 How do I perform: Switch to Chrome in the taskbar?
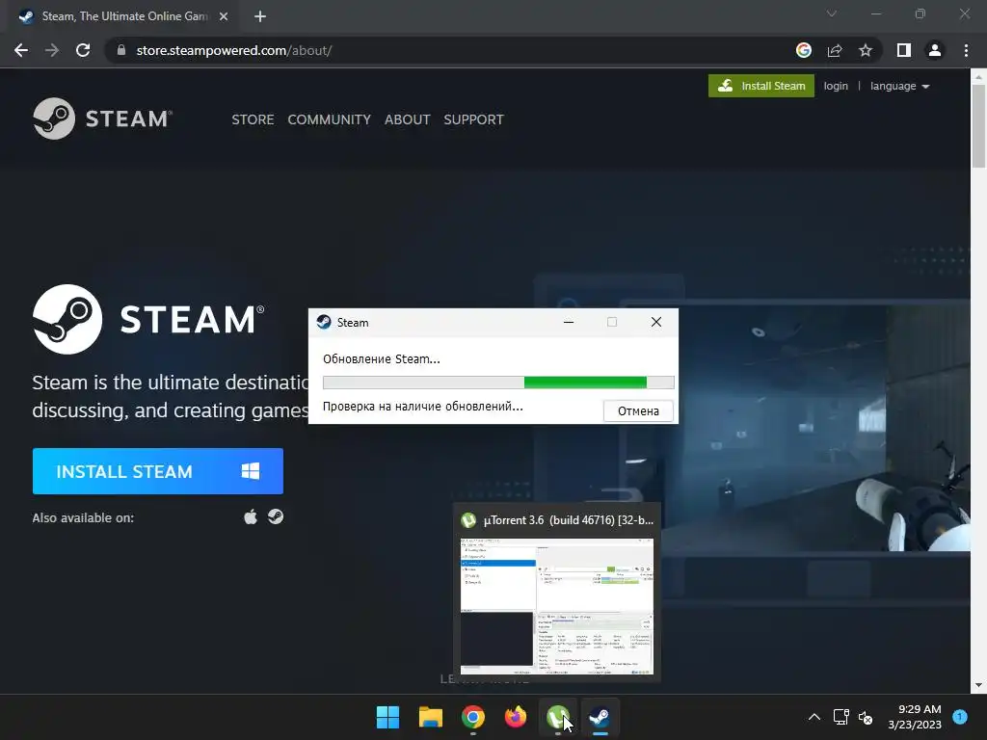[x=472, y=717]
